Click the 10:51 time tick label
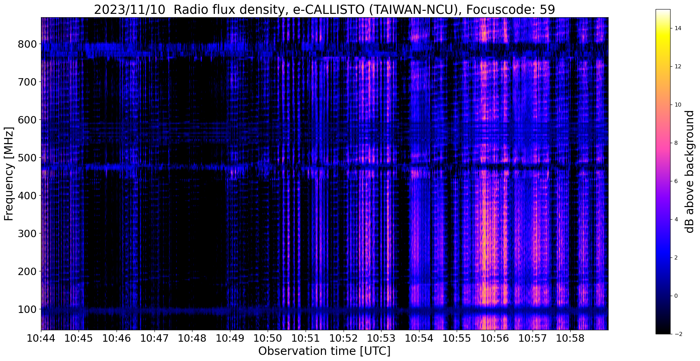The width and height of the screenshot is (700, 361). pyautogui.click(x=306, y=338)
